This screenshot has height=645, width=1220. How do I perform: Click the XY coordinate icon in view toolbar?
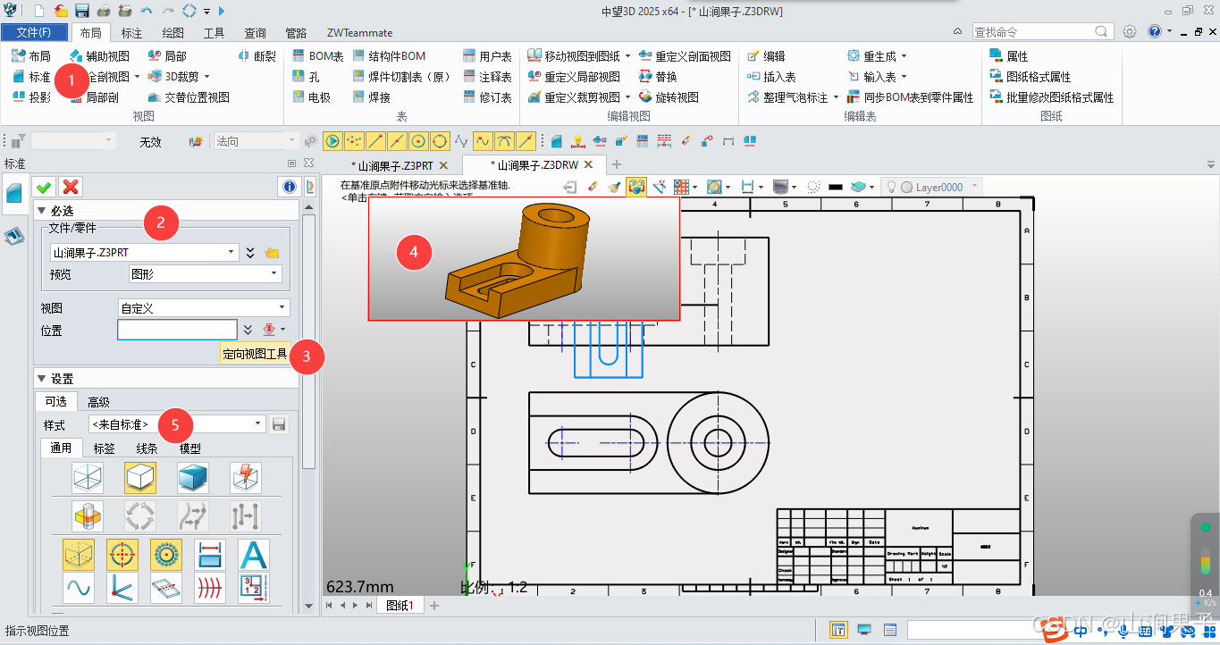click(x=659, y=187)
